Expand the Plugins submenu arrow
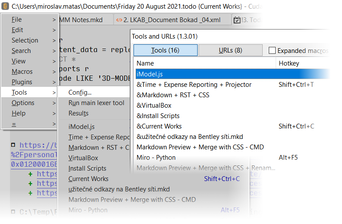 click(54, 82)
